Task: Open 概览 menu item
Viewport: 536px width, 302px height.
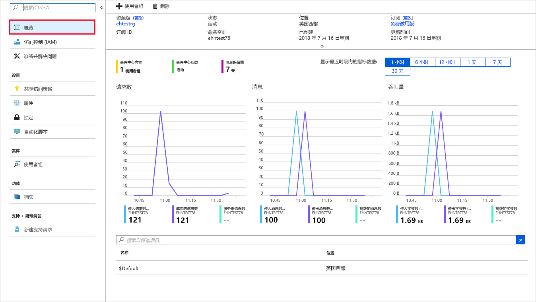Action: point(52,27)
